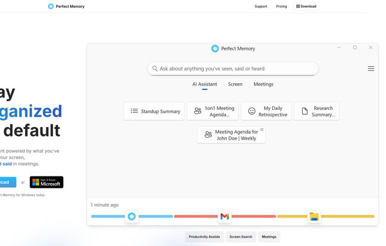The width and height of the screenshot is (386, 246).
Task: Click the blue download button on the left
Action: coord(7,182)
